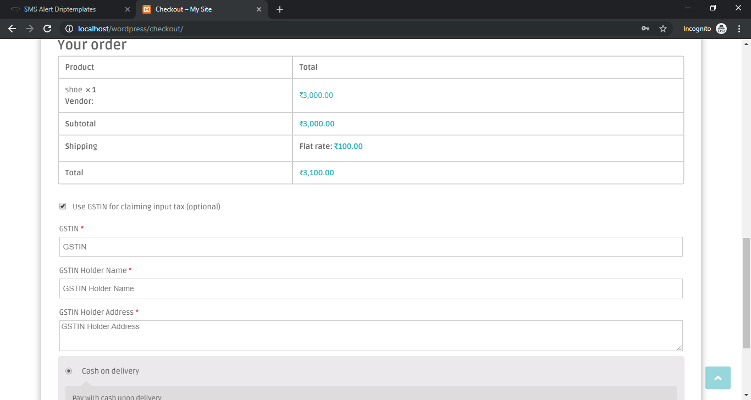The image size is (751, 400).
Task: Open the saved passwords key icon
Action: pyautogui.click(x=645, y=29)
